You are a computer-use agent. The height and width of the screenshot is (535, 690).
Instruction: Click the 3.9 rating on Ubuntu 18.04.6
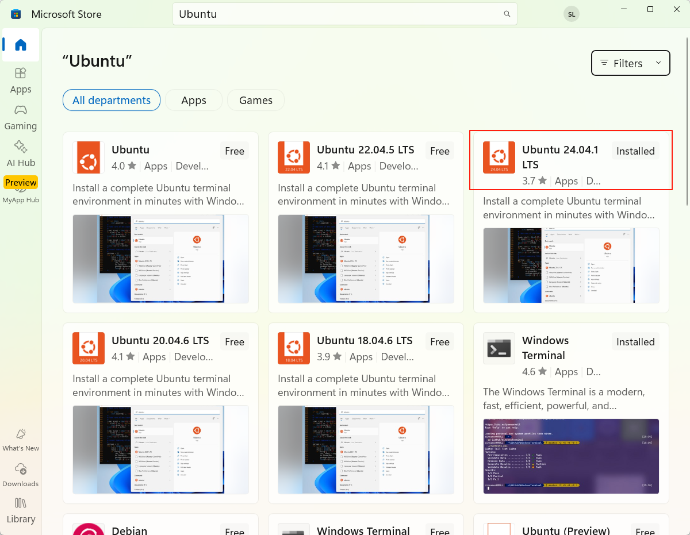[x=329, y=357]
